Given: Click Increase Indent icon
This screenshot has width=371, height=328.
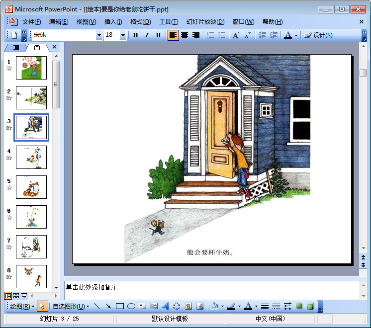Looking at the screenshot, I should pos(274,35).
